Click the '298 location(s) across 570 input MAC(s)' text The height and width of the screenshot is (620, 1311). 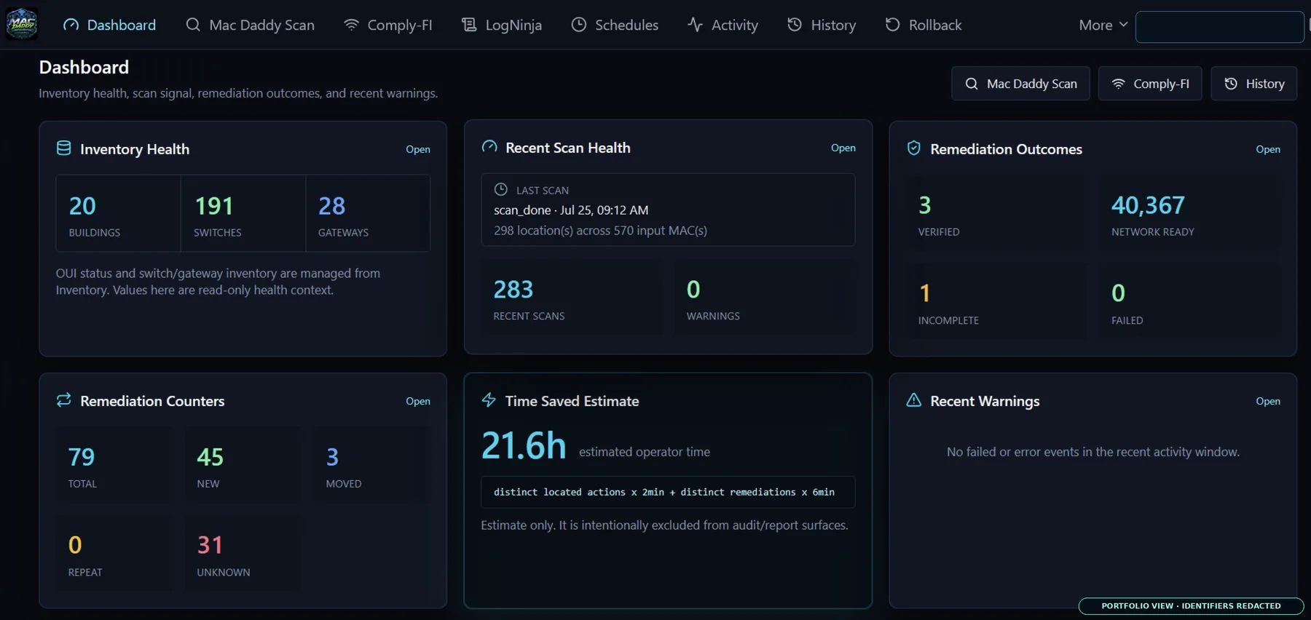coord(600,230)
